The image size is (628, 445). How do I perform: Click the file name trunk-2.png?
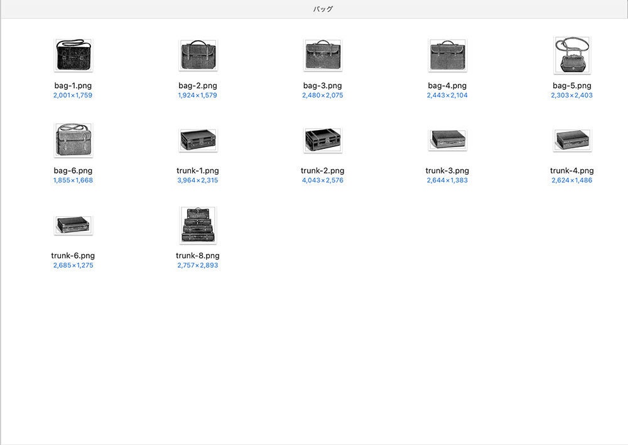(x=322, y=170)
